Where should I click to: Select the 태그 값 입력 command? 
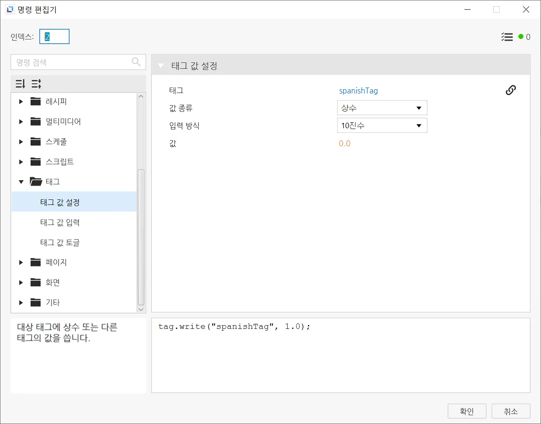click(60, 222)
